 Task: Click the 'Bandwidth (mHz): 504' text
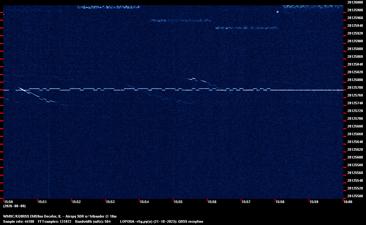93,221
